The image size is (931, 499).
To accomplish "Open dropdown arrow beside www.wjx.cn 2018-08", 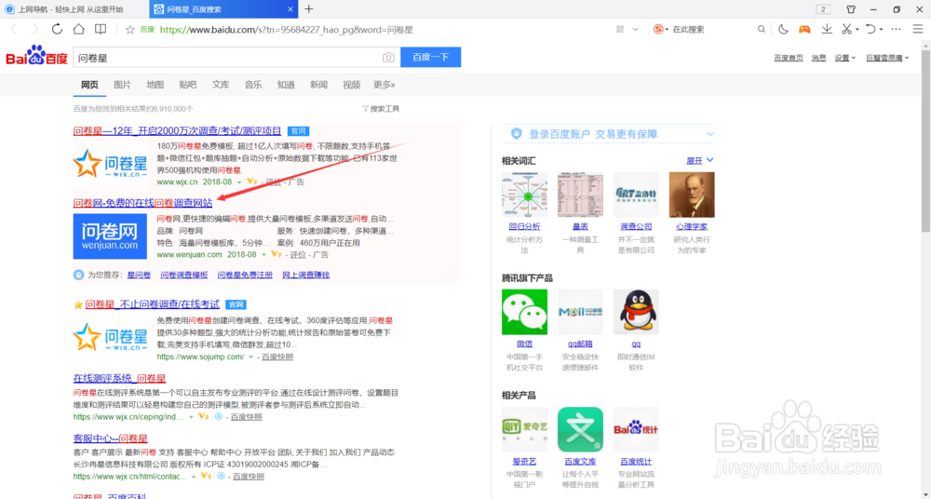I will 239,182.
